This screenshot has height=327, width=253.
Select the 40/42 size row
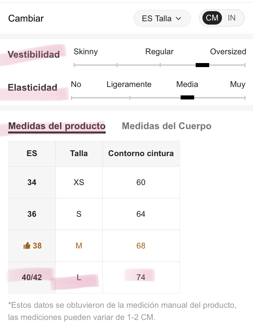[x=94, y=277]
